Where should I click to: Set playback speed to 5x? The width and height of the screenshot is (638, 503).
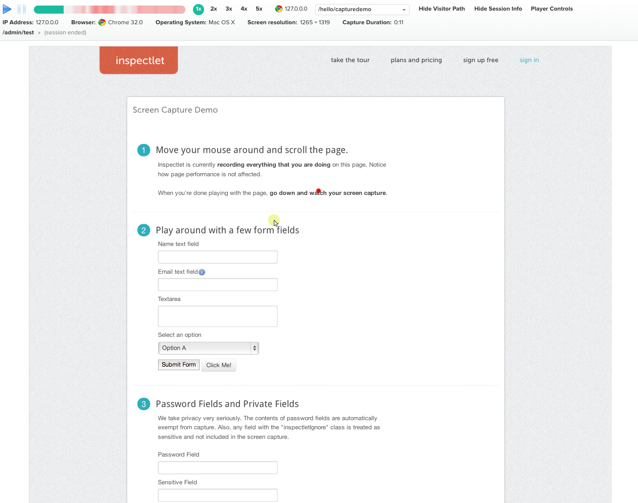[x=259, y=9]
